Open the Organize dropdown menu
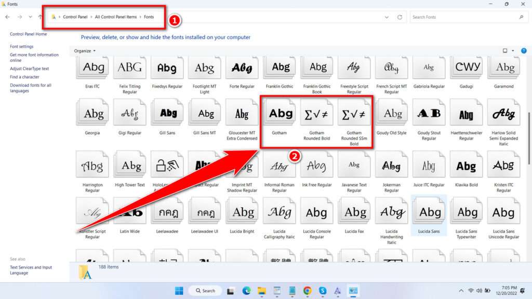Screen dimensions: 532x299 click(85, 51)
